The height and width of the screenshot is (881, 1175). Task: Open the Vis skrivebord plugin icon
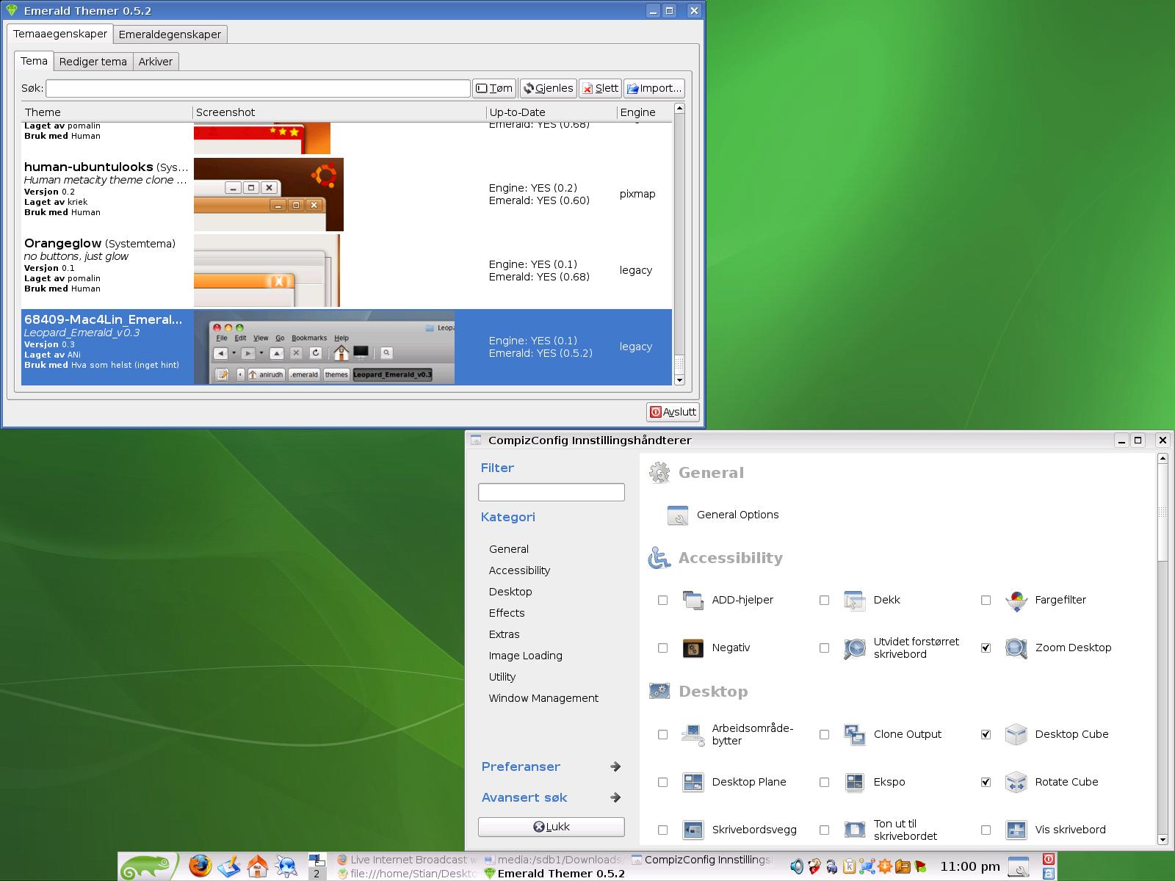pos(1016,830)
